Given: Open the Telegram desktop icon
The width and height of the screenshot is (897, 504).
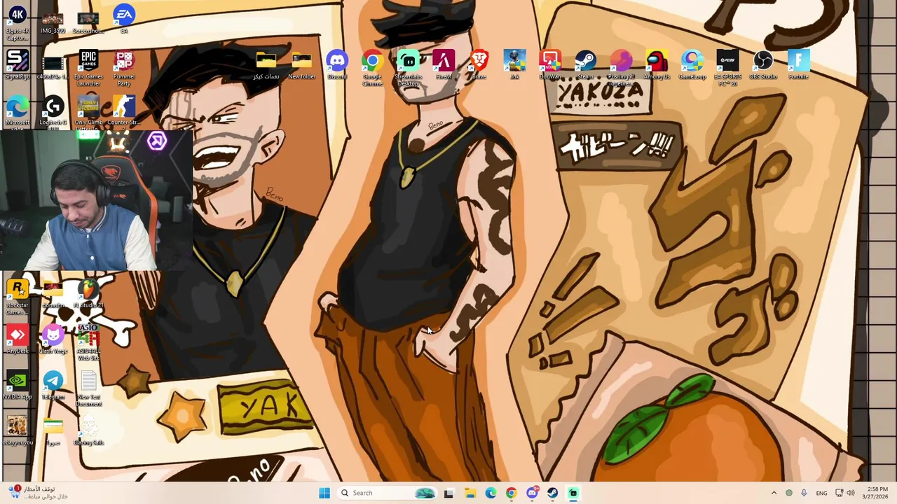Looking at the screenshot, I should point(53,385).
